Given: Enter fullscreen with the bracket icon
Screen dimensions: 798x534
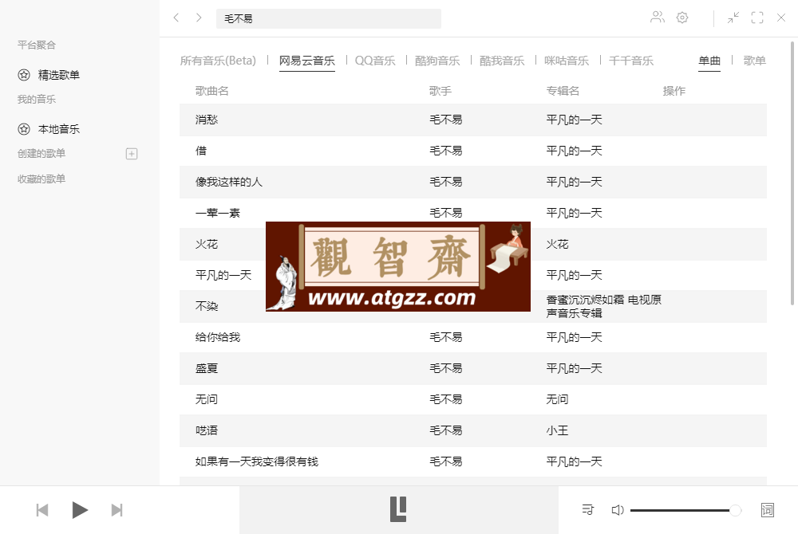Looking at the screenshot, I should click(757, 18).
